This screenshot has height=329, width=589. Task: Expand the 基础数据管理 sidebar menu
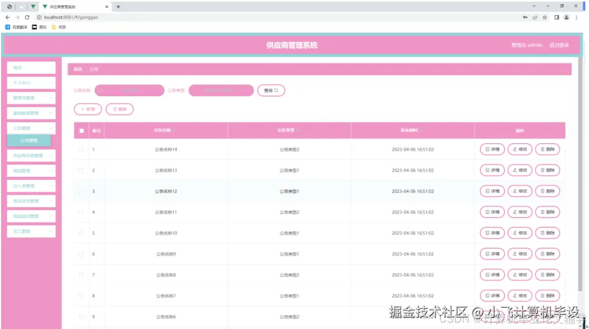pyautogui.click(x=31, y=113)
